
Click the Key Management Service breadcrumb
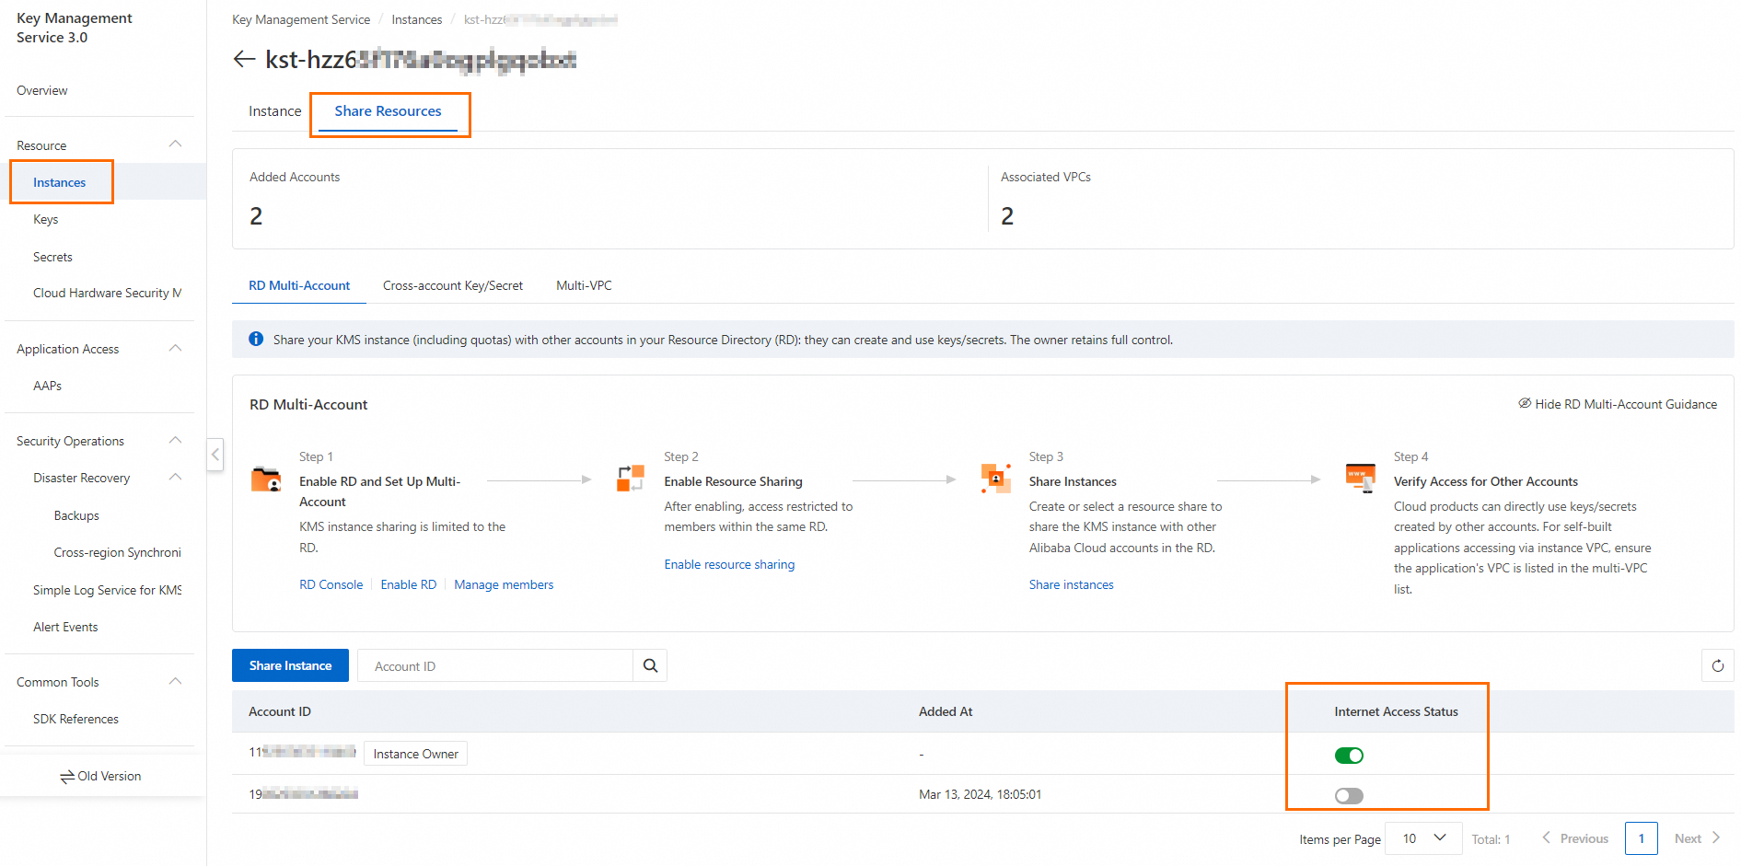301,19
